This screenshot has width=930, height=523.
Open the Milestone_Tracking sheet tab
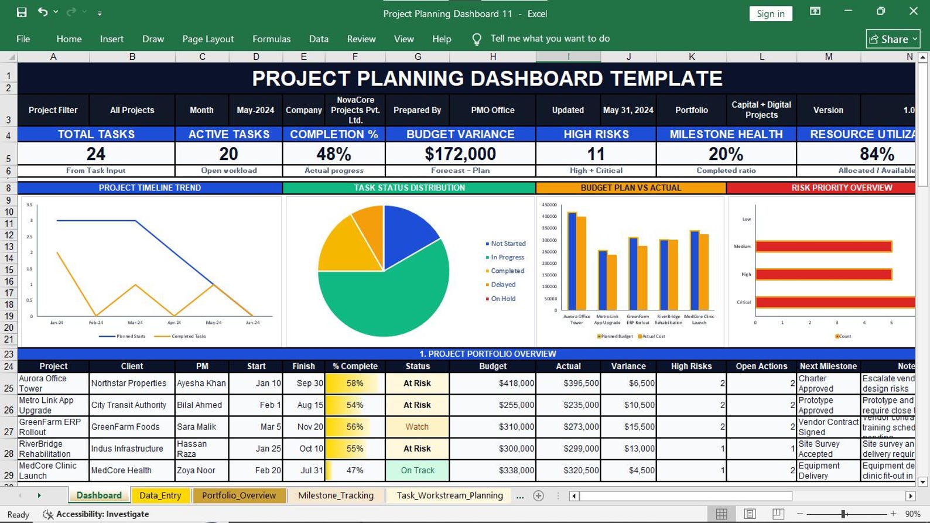pos(336,495)
